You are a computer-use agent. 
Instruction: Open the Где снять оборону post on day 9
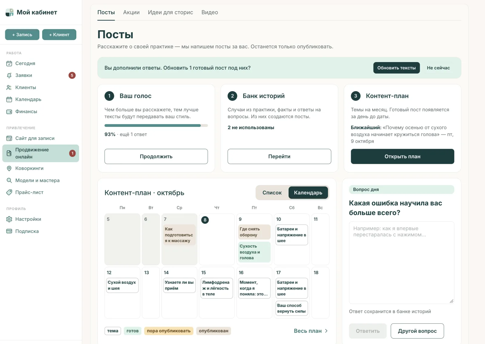tap(254, 232)
